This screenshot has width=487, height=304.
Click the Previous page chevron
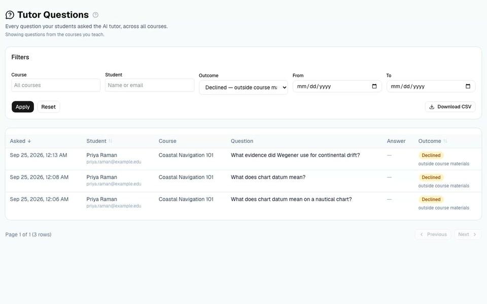tap(422, 235)
